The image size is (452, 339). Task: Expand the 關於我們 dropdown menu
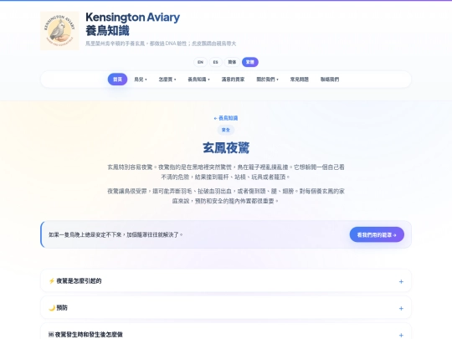(268, 80)
